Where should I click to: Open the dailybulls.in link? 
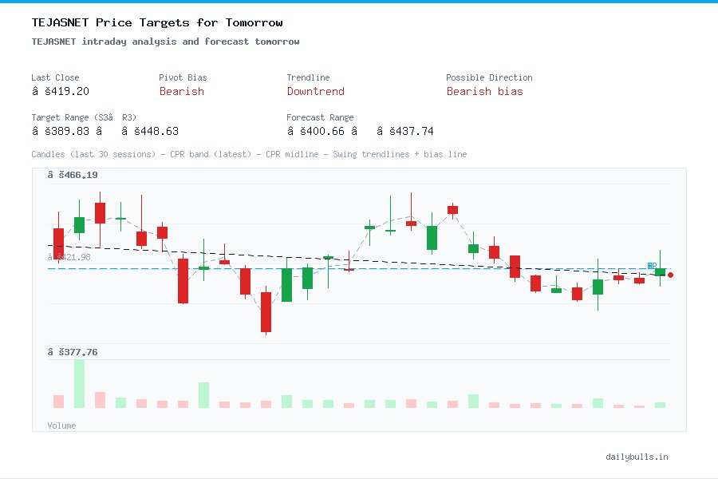(x=637, y=457)
